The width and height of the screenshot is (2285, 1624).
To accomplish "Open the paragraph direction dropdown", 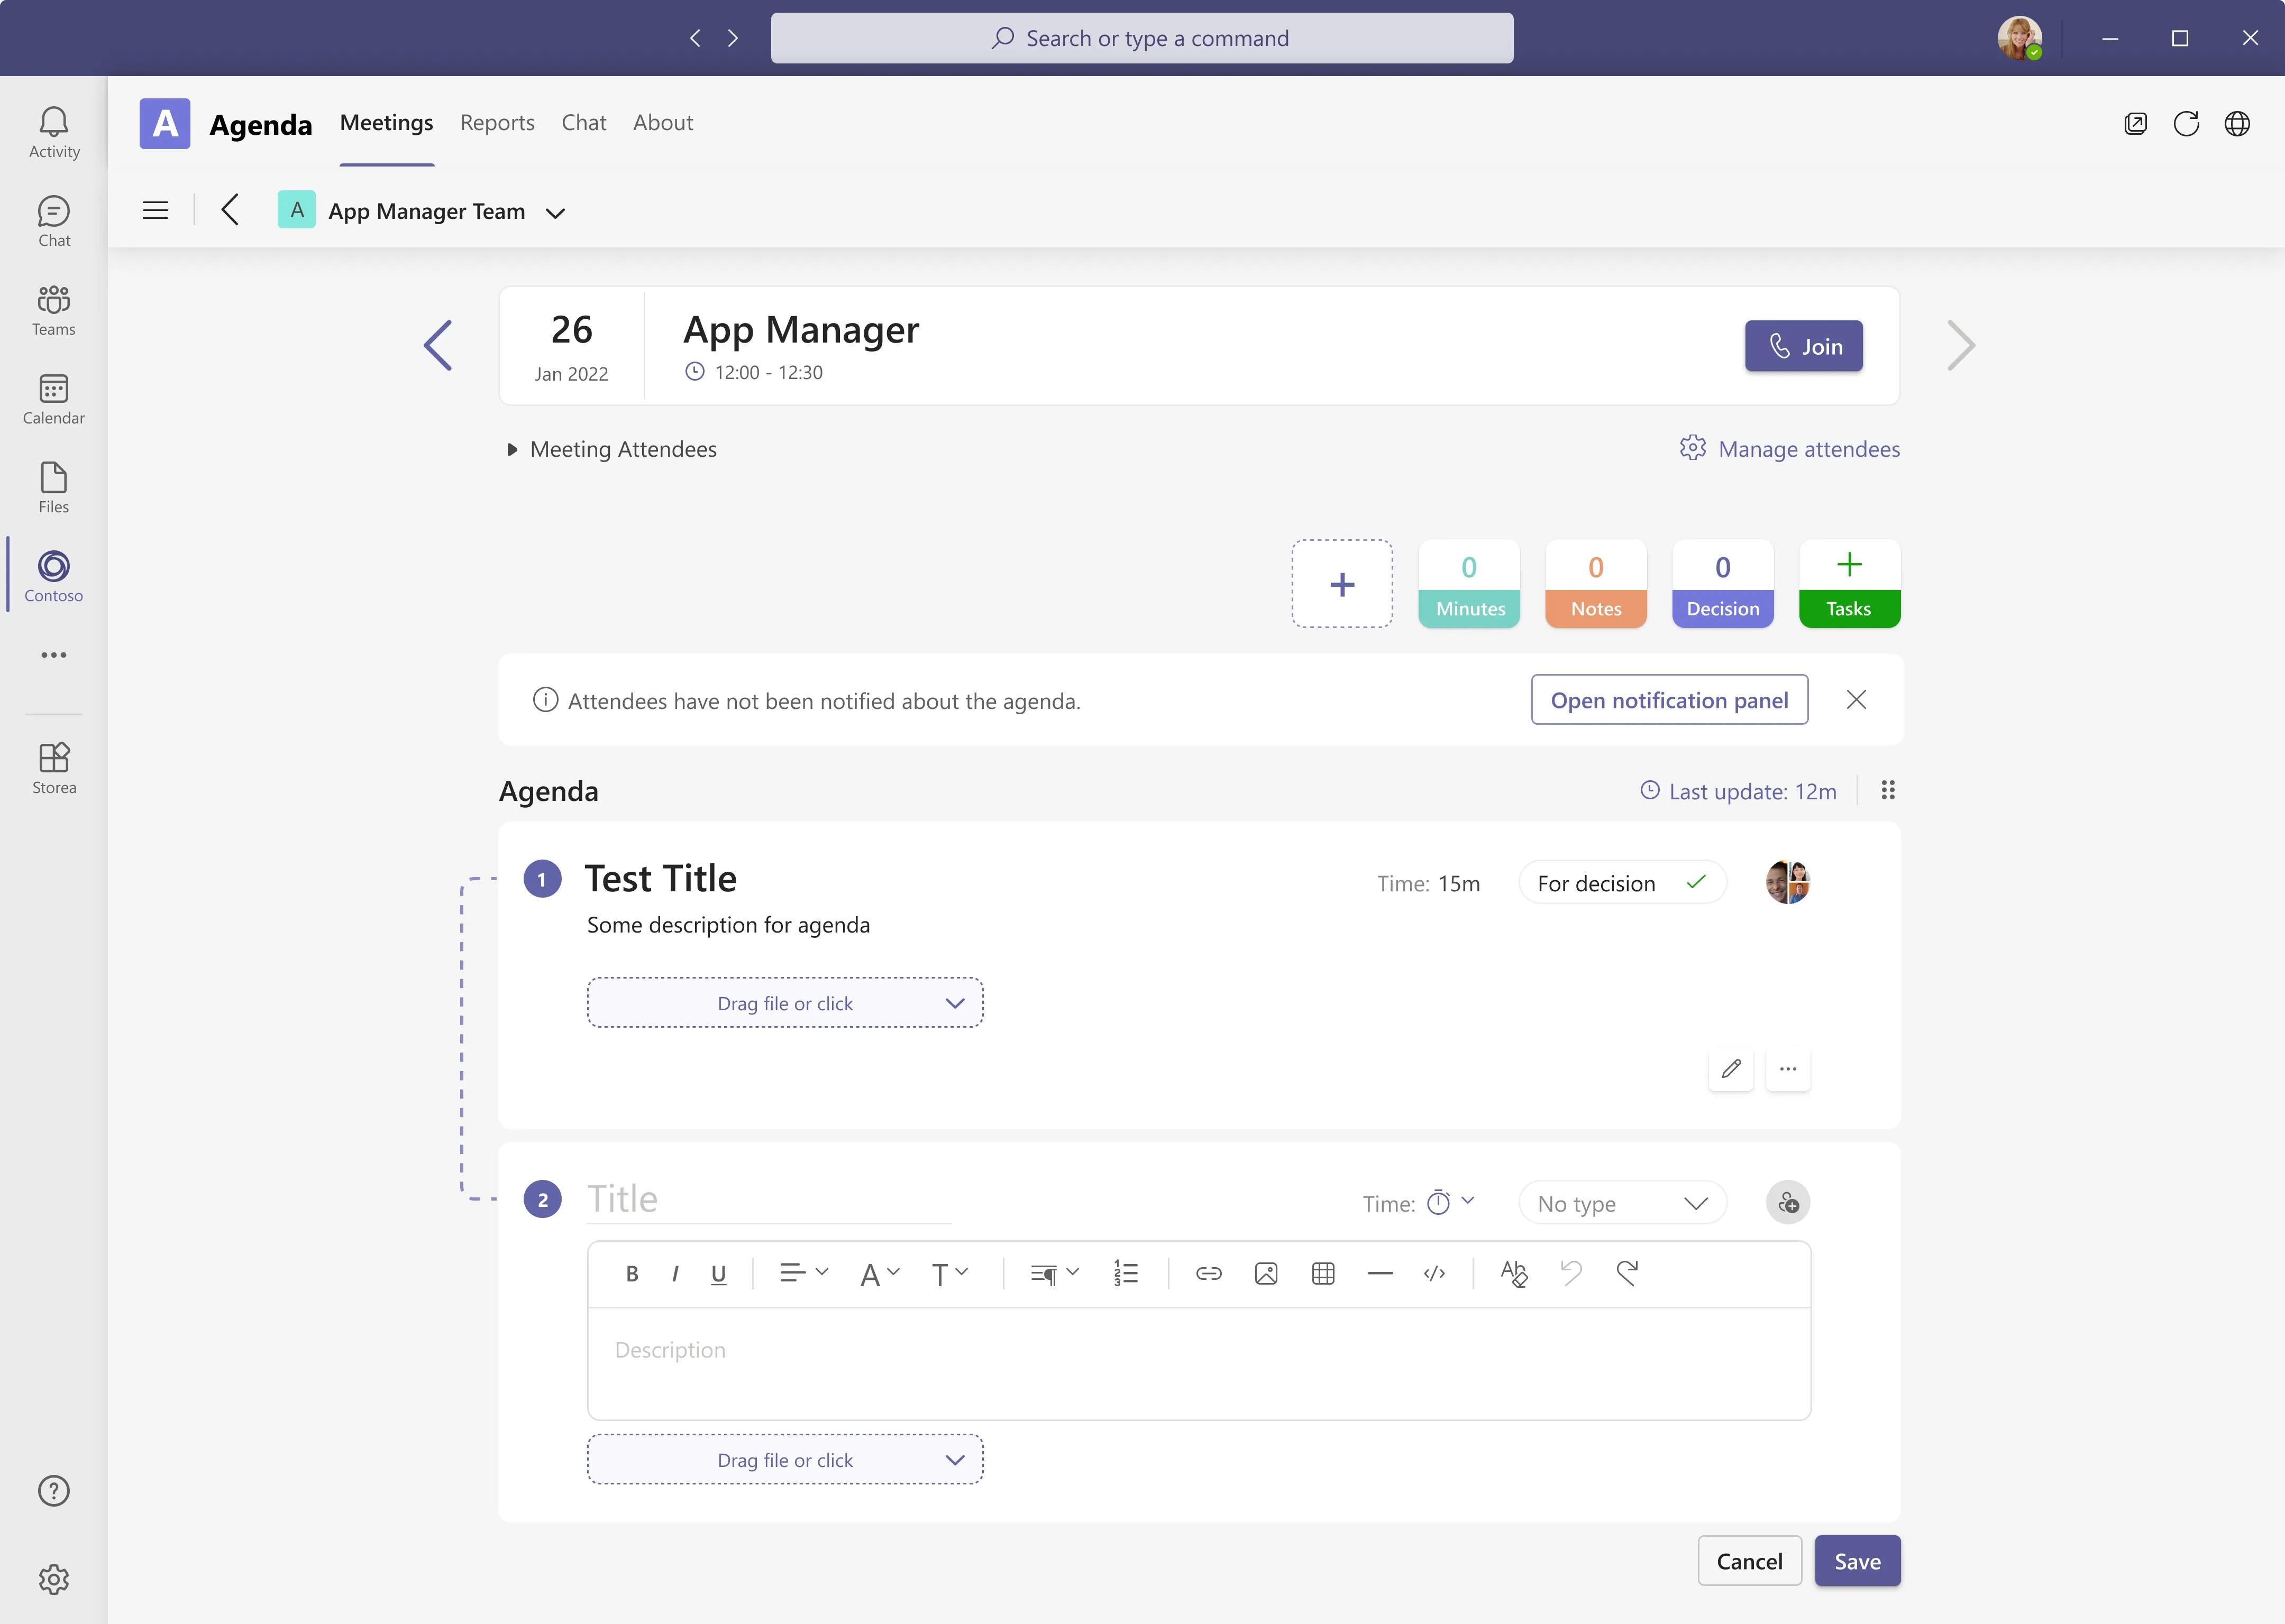I will tap(1055, 1274).
